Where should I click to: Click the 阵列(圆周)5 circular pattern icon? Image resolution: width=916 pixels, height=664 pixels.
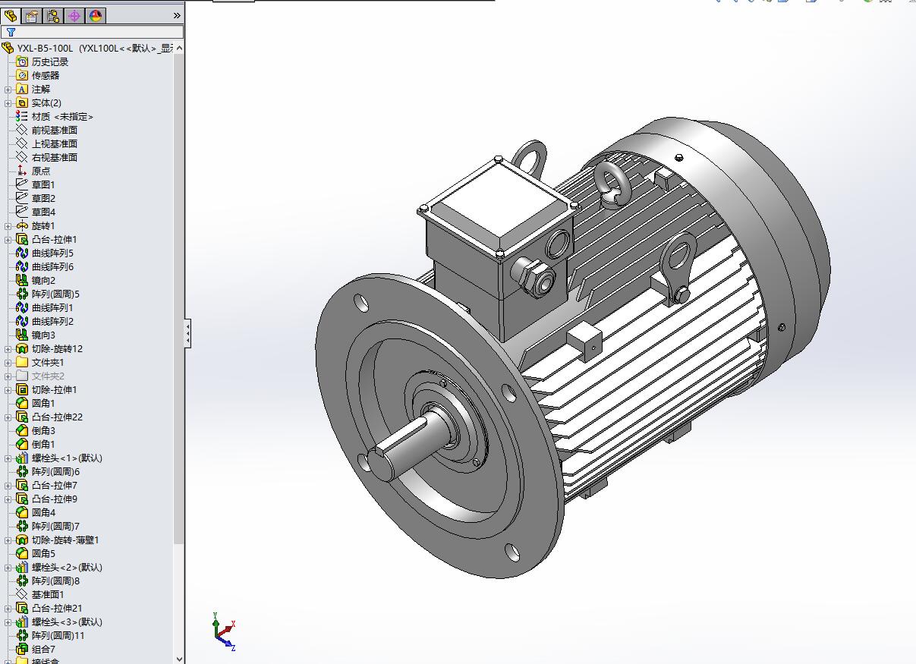tap(22, 294)
